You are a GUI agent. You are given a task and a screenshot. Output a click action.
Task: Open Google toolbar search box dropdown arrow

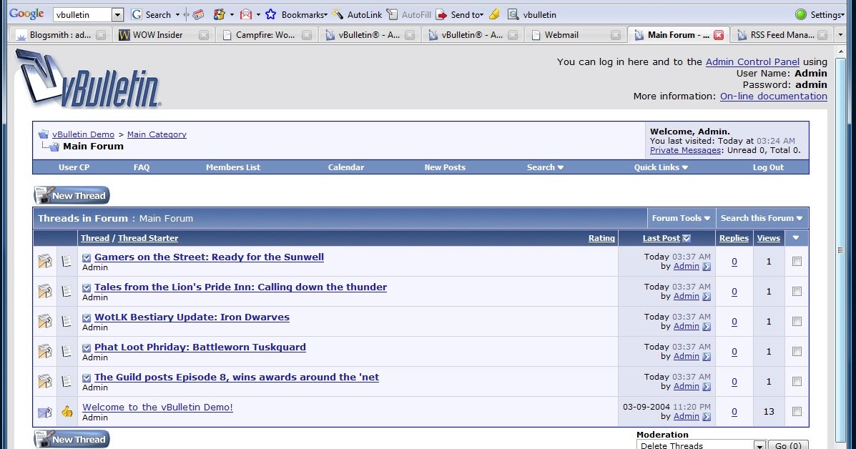pyautogui.click(x=117, y=15)
